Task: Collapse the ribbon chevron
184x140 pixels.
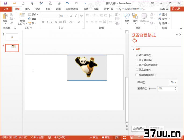Action: click(x=181, y=28)
